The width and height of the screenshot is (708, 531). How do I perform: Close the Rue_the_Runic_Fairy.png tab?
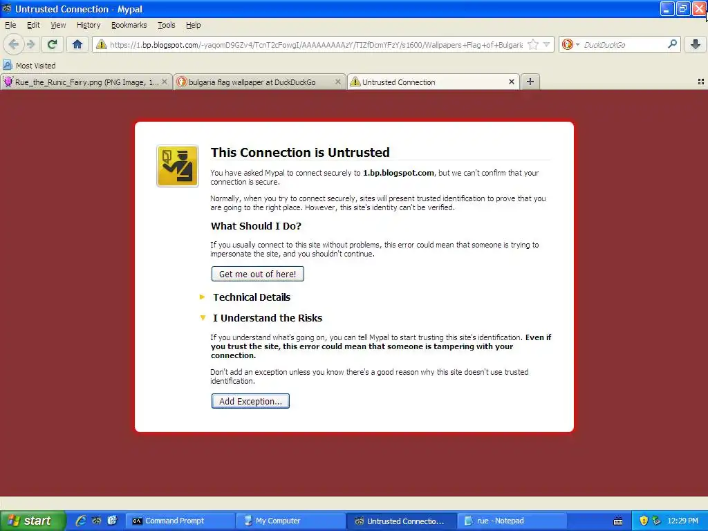(165, 82)
